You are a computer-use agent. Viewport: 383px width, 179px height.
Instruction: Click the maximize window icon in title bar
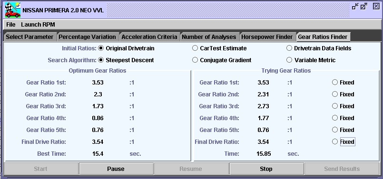[364, 7]
